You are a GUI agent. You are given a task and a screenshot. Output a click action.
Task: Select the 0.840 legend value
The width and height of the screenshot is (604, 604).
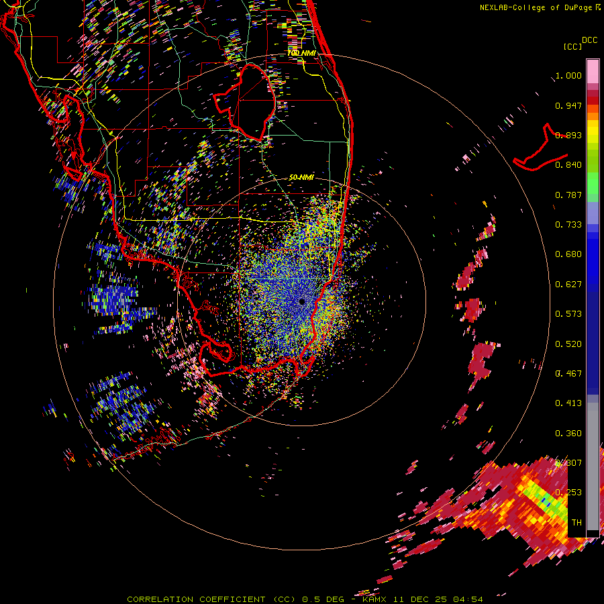tap(568, 165)
